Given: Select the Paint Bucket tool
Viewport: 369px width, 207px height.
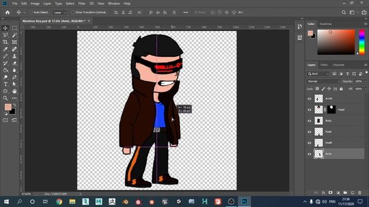Looking at the screenshot, I should pos(5,70).
